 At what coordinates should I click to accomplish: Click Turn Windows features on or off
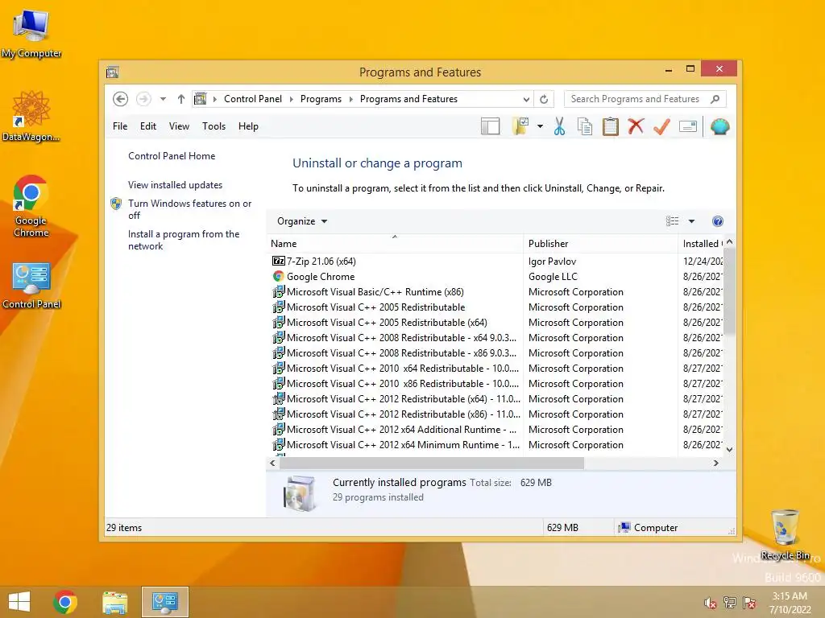tap(190, 209)
